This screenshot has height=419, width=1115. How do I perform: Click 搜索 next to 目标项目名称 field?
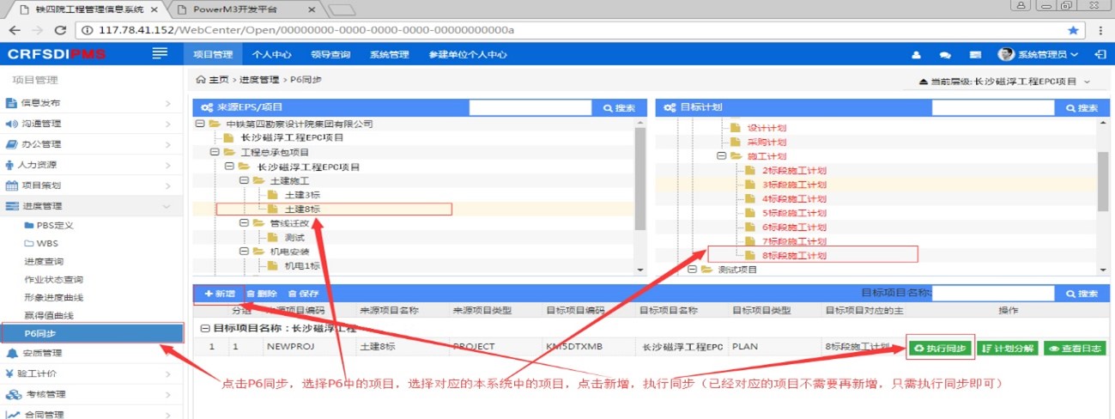click(x=1081, y=294)
